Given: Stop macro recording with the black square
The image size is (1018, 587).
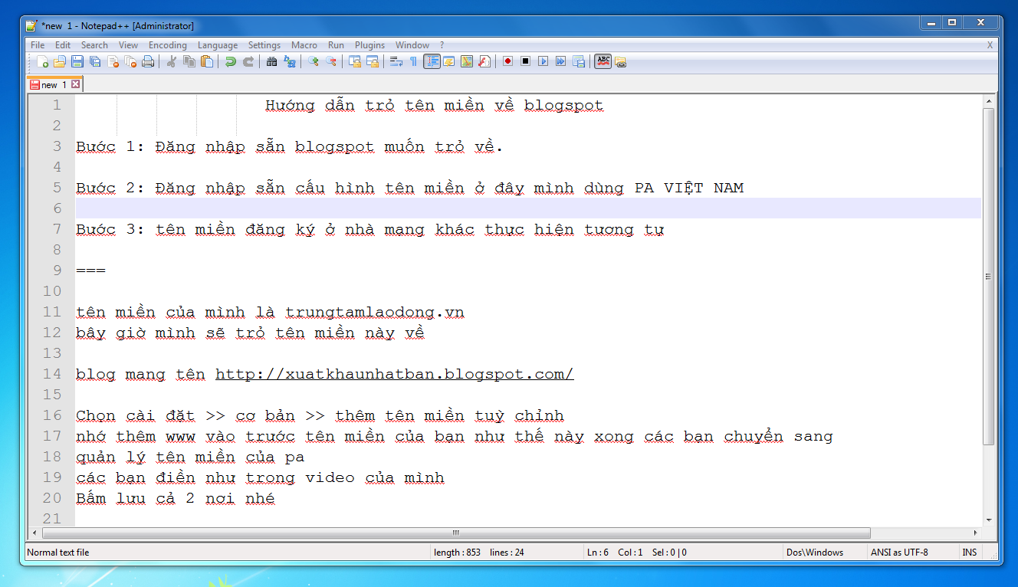Looking at the screenshot, I should coord(525,61).
